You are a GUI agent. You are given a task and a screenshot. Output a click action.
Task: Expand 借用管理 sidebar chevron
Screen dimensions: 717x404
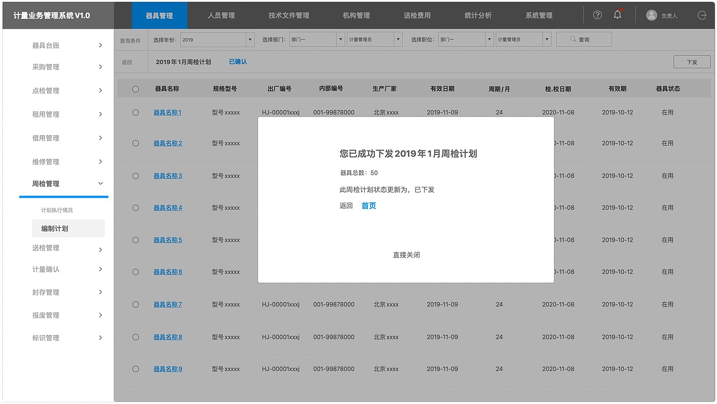click(100, 138)
